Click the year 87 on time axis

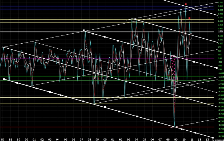[x=3, y=140]
